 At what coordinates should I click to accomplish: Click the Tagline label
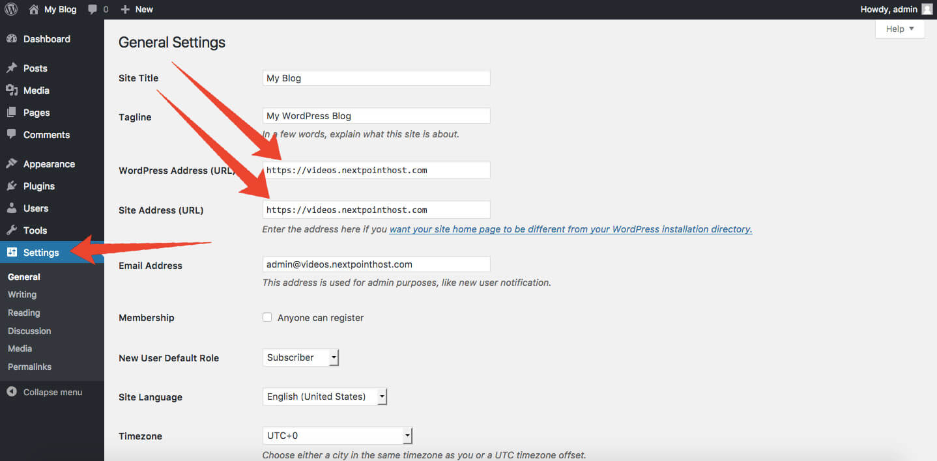[x=135, y=117]
